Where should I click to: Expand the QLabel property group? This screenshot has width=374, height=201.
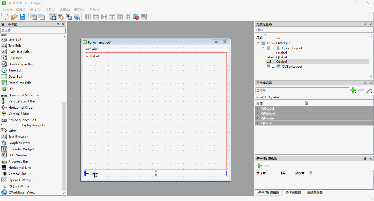click(257, 123)
